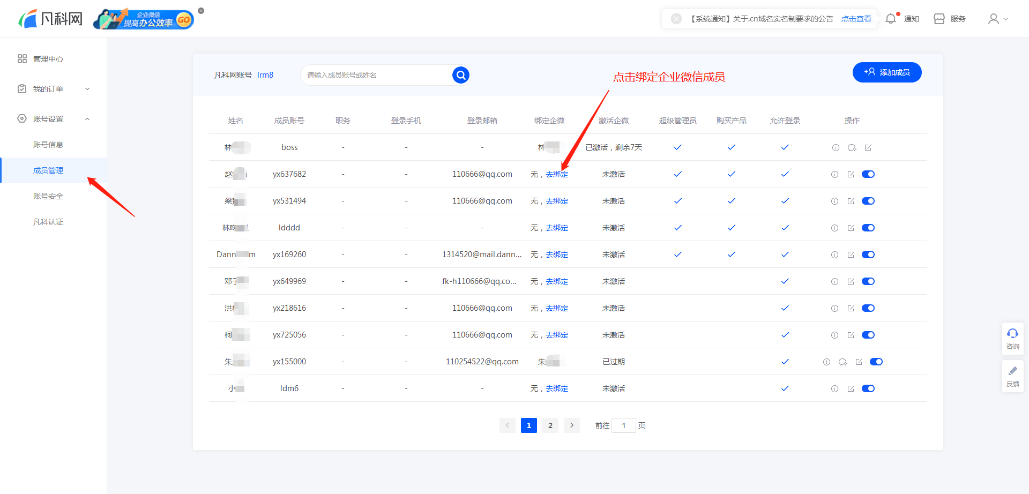Go to page 2
The height and width of the screenshot is (494, 1029).
tap(550, 425)
